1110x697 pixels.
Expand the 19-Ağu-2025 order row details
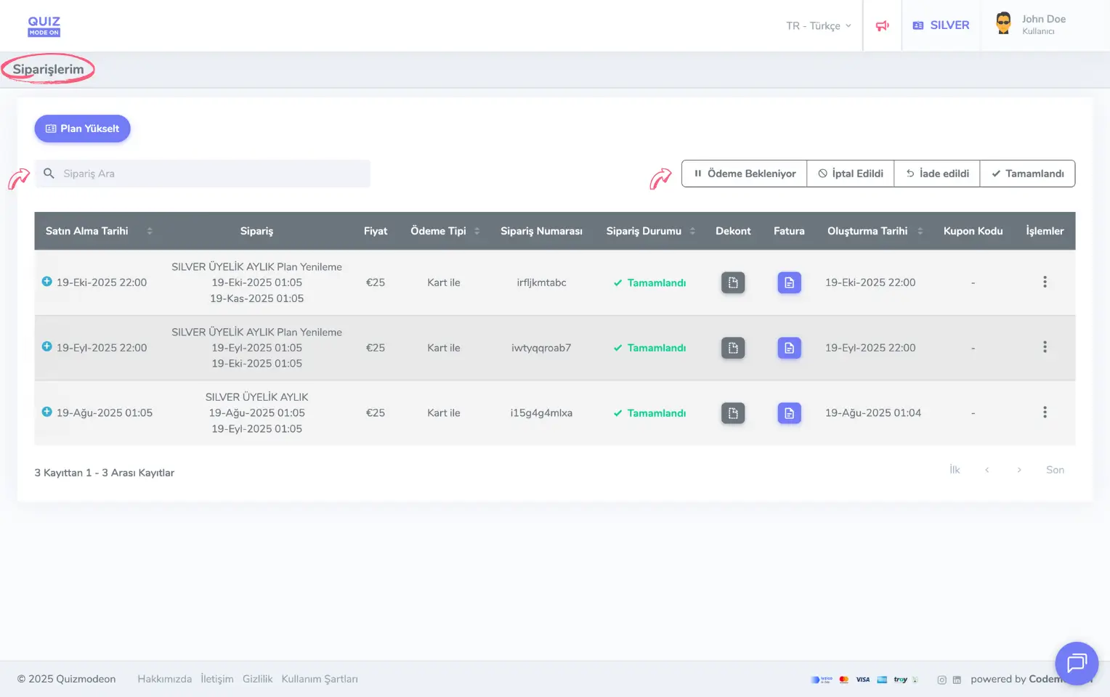coord(47,412)
